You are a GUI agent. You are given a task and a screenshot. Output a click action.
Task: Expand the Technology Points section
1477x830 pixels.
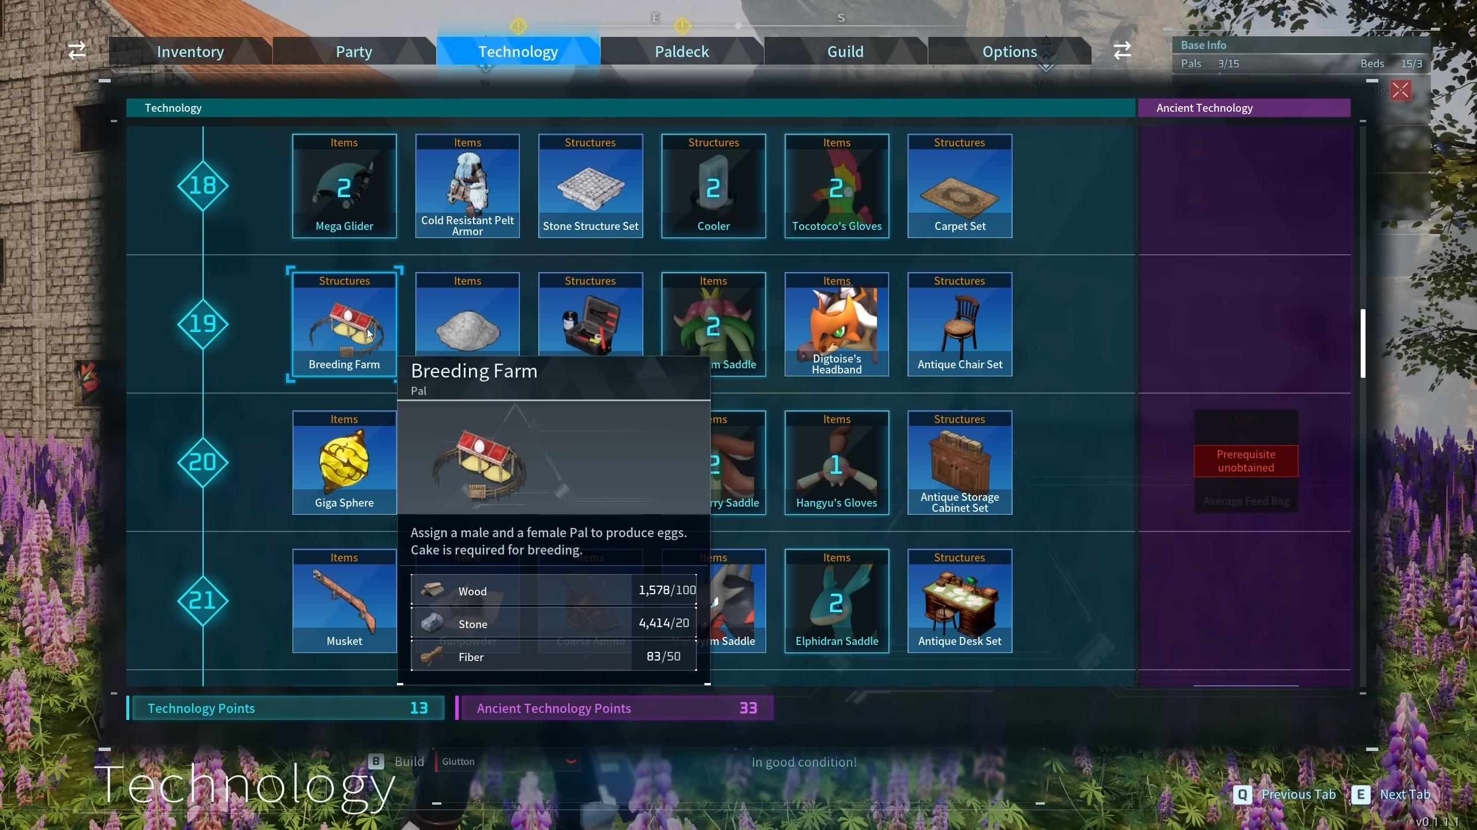tap(285, 707)
